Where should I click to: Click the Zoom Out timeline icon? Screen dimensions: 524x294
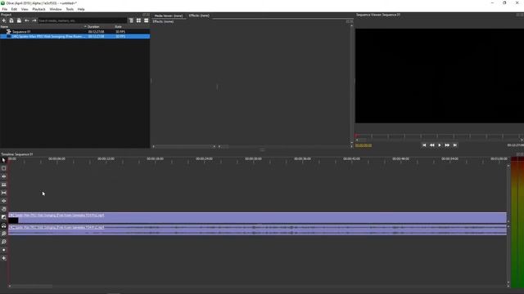pyautogui.click(x=4, y=242)
